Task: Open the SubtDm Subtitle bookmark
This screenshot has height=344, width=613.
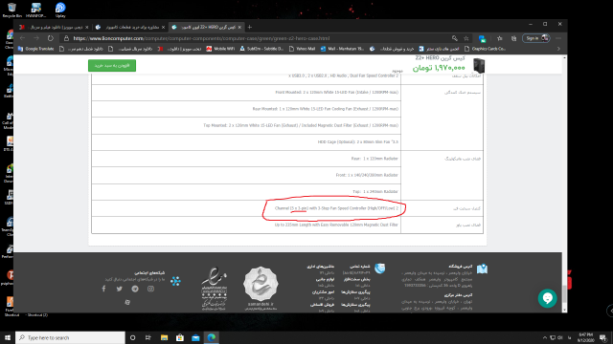Action: [x=261, y=49]
